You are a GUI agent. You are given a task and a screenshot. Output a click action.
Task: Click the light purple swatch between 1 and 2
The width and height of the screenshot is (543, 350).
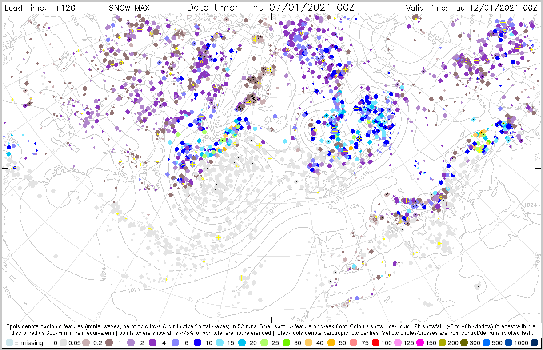(131, 343)
